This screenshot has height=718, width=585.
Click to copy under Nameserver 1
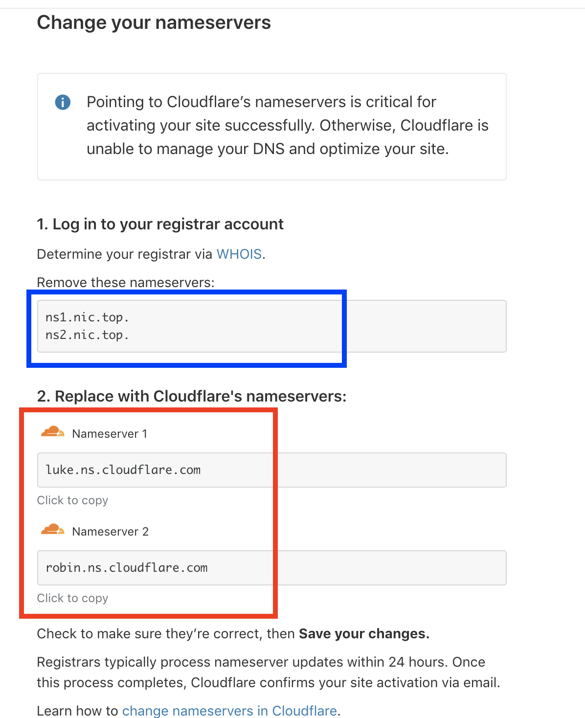[x=72, y=500]
